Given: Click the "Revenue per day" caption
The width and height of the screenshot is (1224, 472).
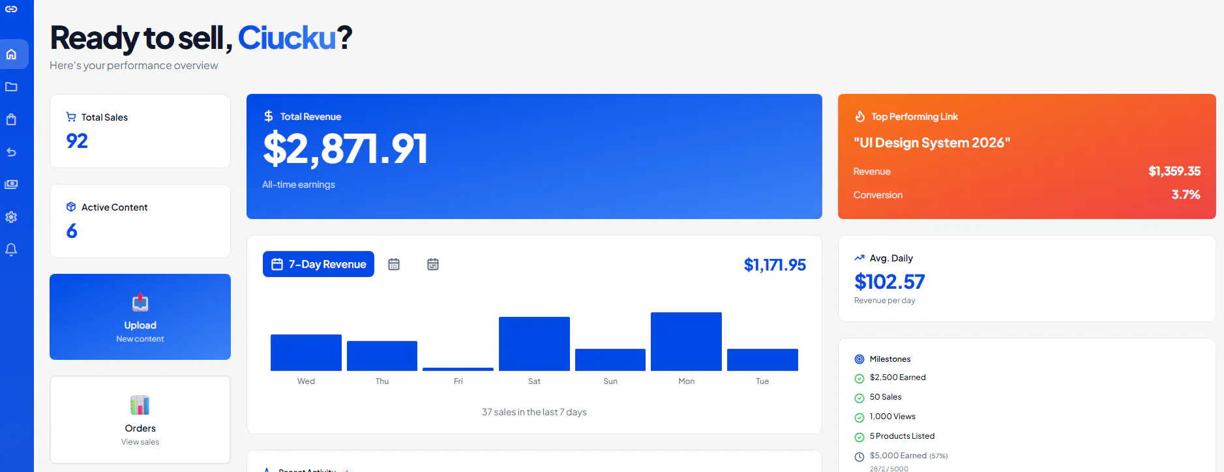Looking at the screenshot, I should (885, 301).
